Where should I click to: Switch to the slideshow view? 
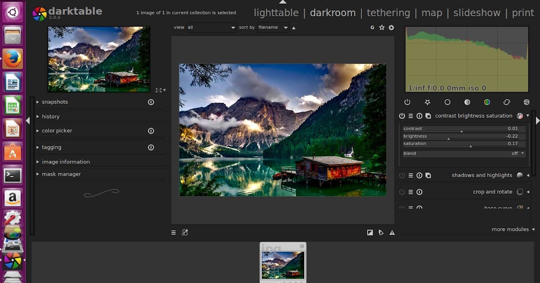[477, 13]
